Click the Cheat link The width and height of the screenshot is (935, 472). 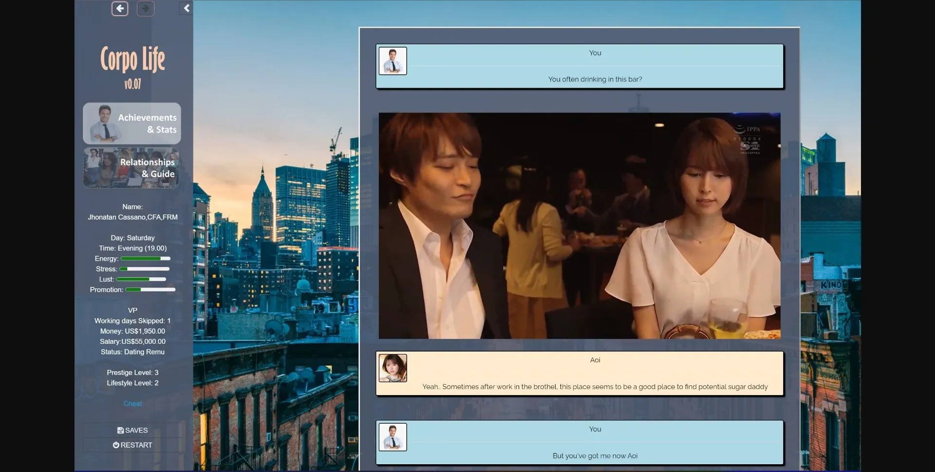click(132, 404)
